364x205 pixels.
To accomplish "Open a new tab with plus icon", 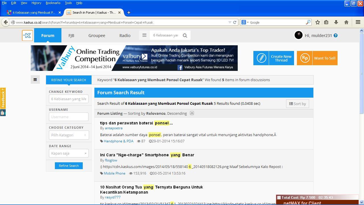I will point(129,13).
